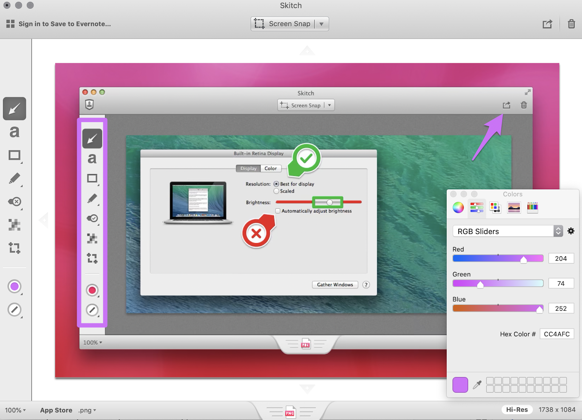Screen dimensions: 582x420
Task: Open the 100% zoom dropdown in the status bar
Action: pos(15,410)
